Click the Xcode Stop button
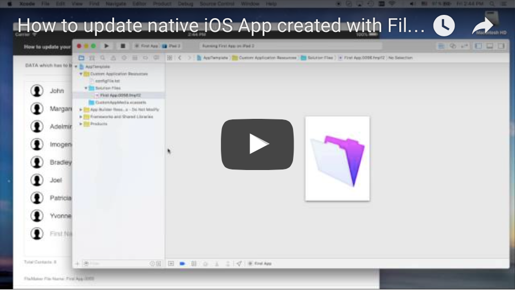The image size is (515, 290). 123,46
